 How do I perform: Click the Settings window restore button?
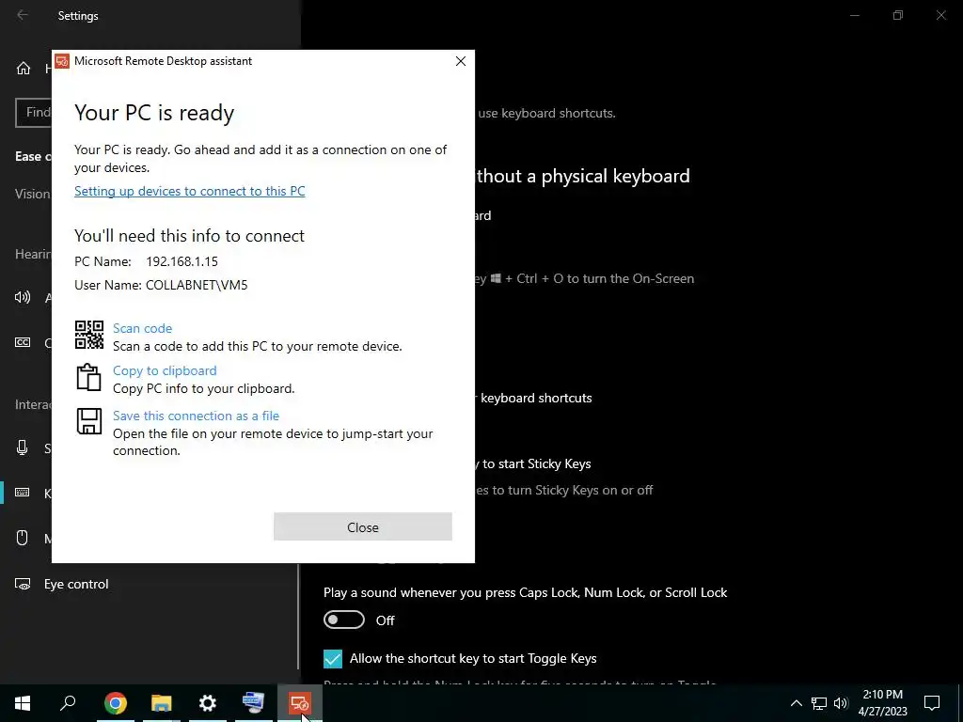[898, 15]
